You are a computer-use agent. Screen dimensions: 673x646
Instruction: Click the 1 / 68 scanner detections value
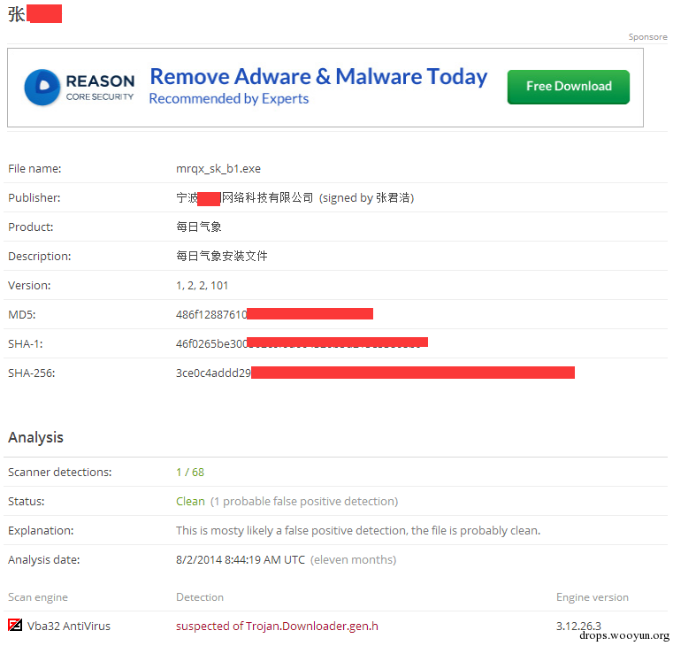(190, 472)
